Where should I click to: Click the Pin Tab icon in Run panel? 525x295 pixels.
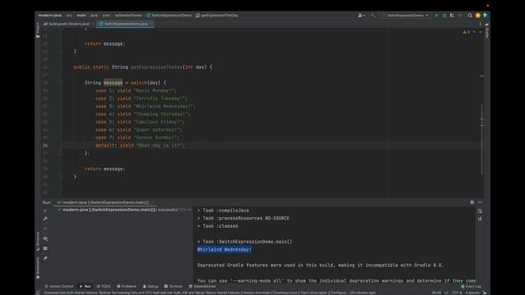pos(45,258)
